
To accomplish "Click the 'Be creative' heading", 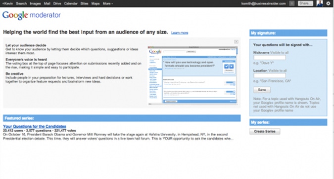I will (x=14, y=73).
